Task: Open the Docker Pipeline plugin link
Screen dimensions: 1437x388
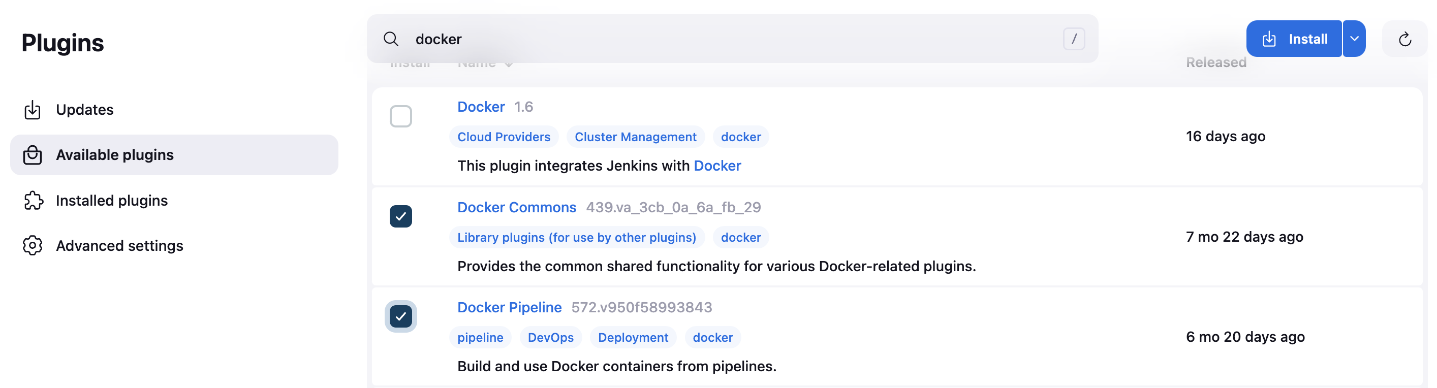Action: (x=509, y=307)
